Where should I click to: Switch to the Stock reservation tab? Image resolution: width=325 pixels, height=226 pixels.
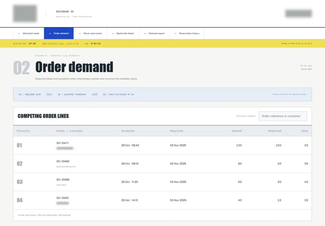[x=90, y=34]
